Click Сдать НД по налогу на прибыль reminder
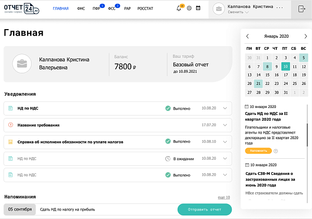The height and width of the screenshot is (219, 312). click(67, 209)
